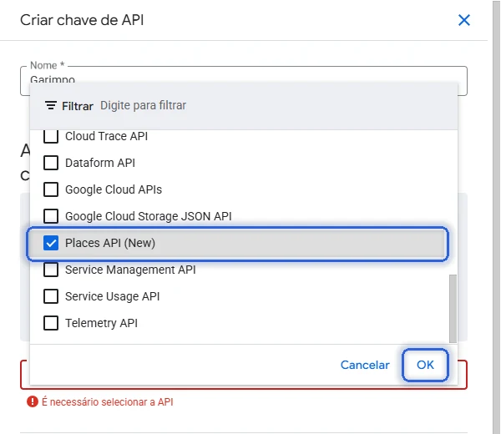501x434 pixels.
Task: Click the Service Management API label
Action: point(130,270)
